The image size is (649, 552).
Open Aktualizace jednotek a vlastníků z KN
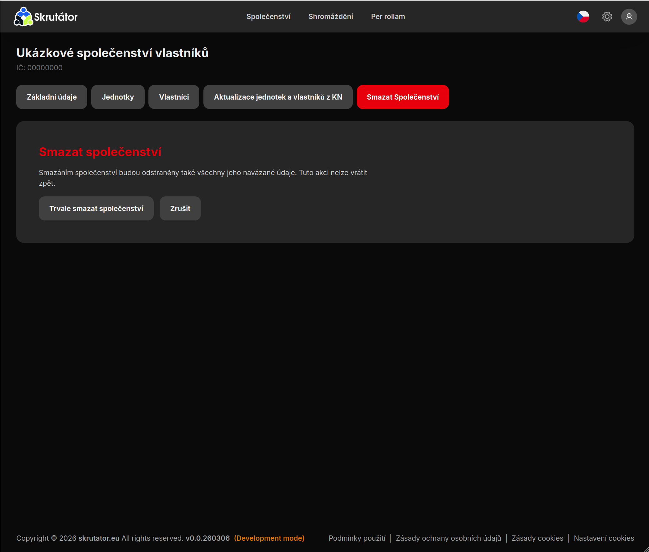[x=278, y=97]
